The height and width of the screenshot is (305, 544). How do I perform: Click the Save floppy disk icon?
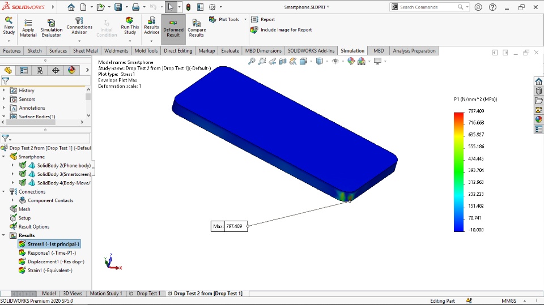(x=118, y=7)
